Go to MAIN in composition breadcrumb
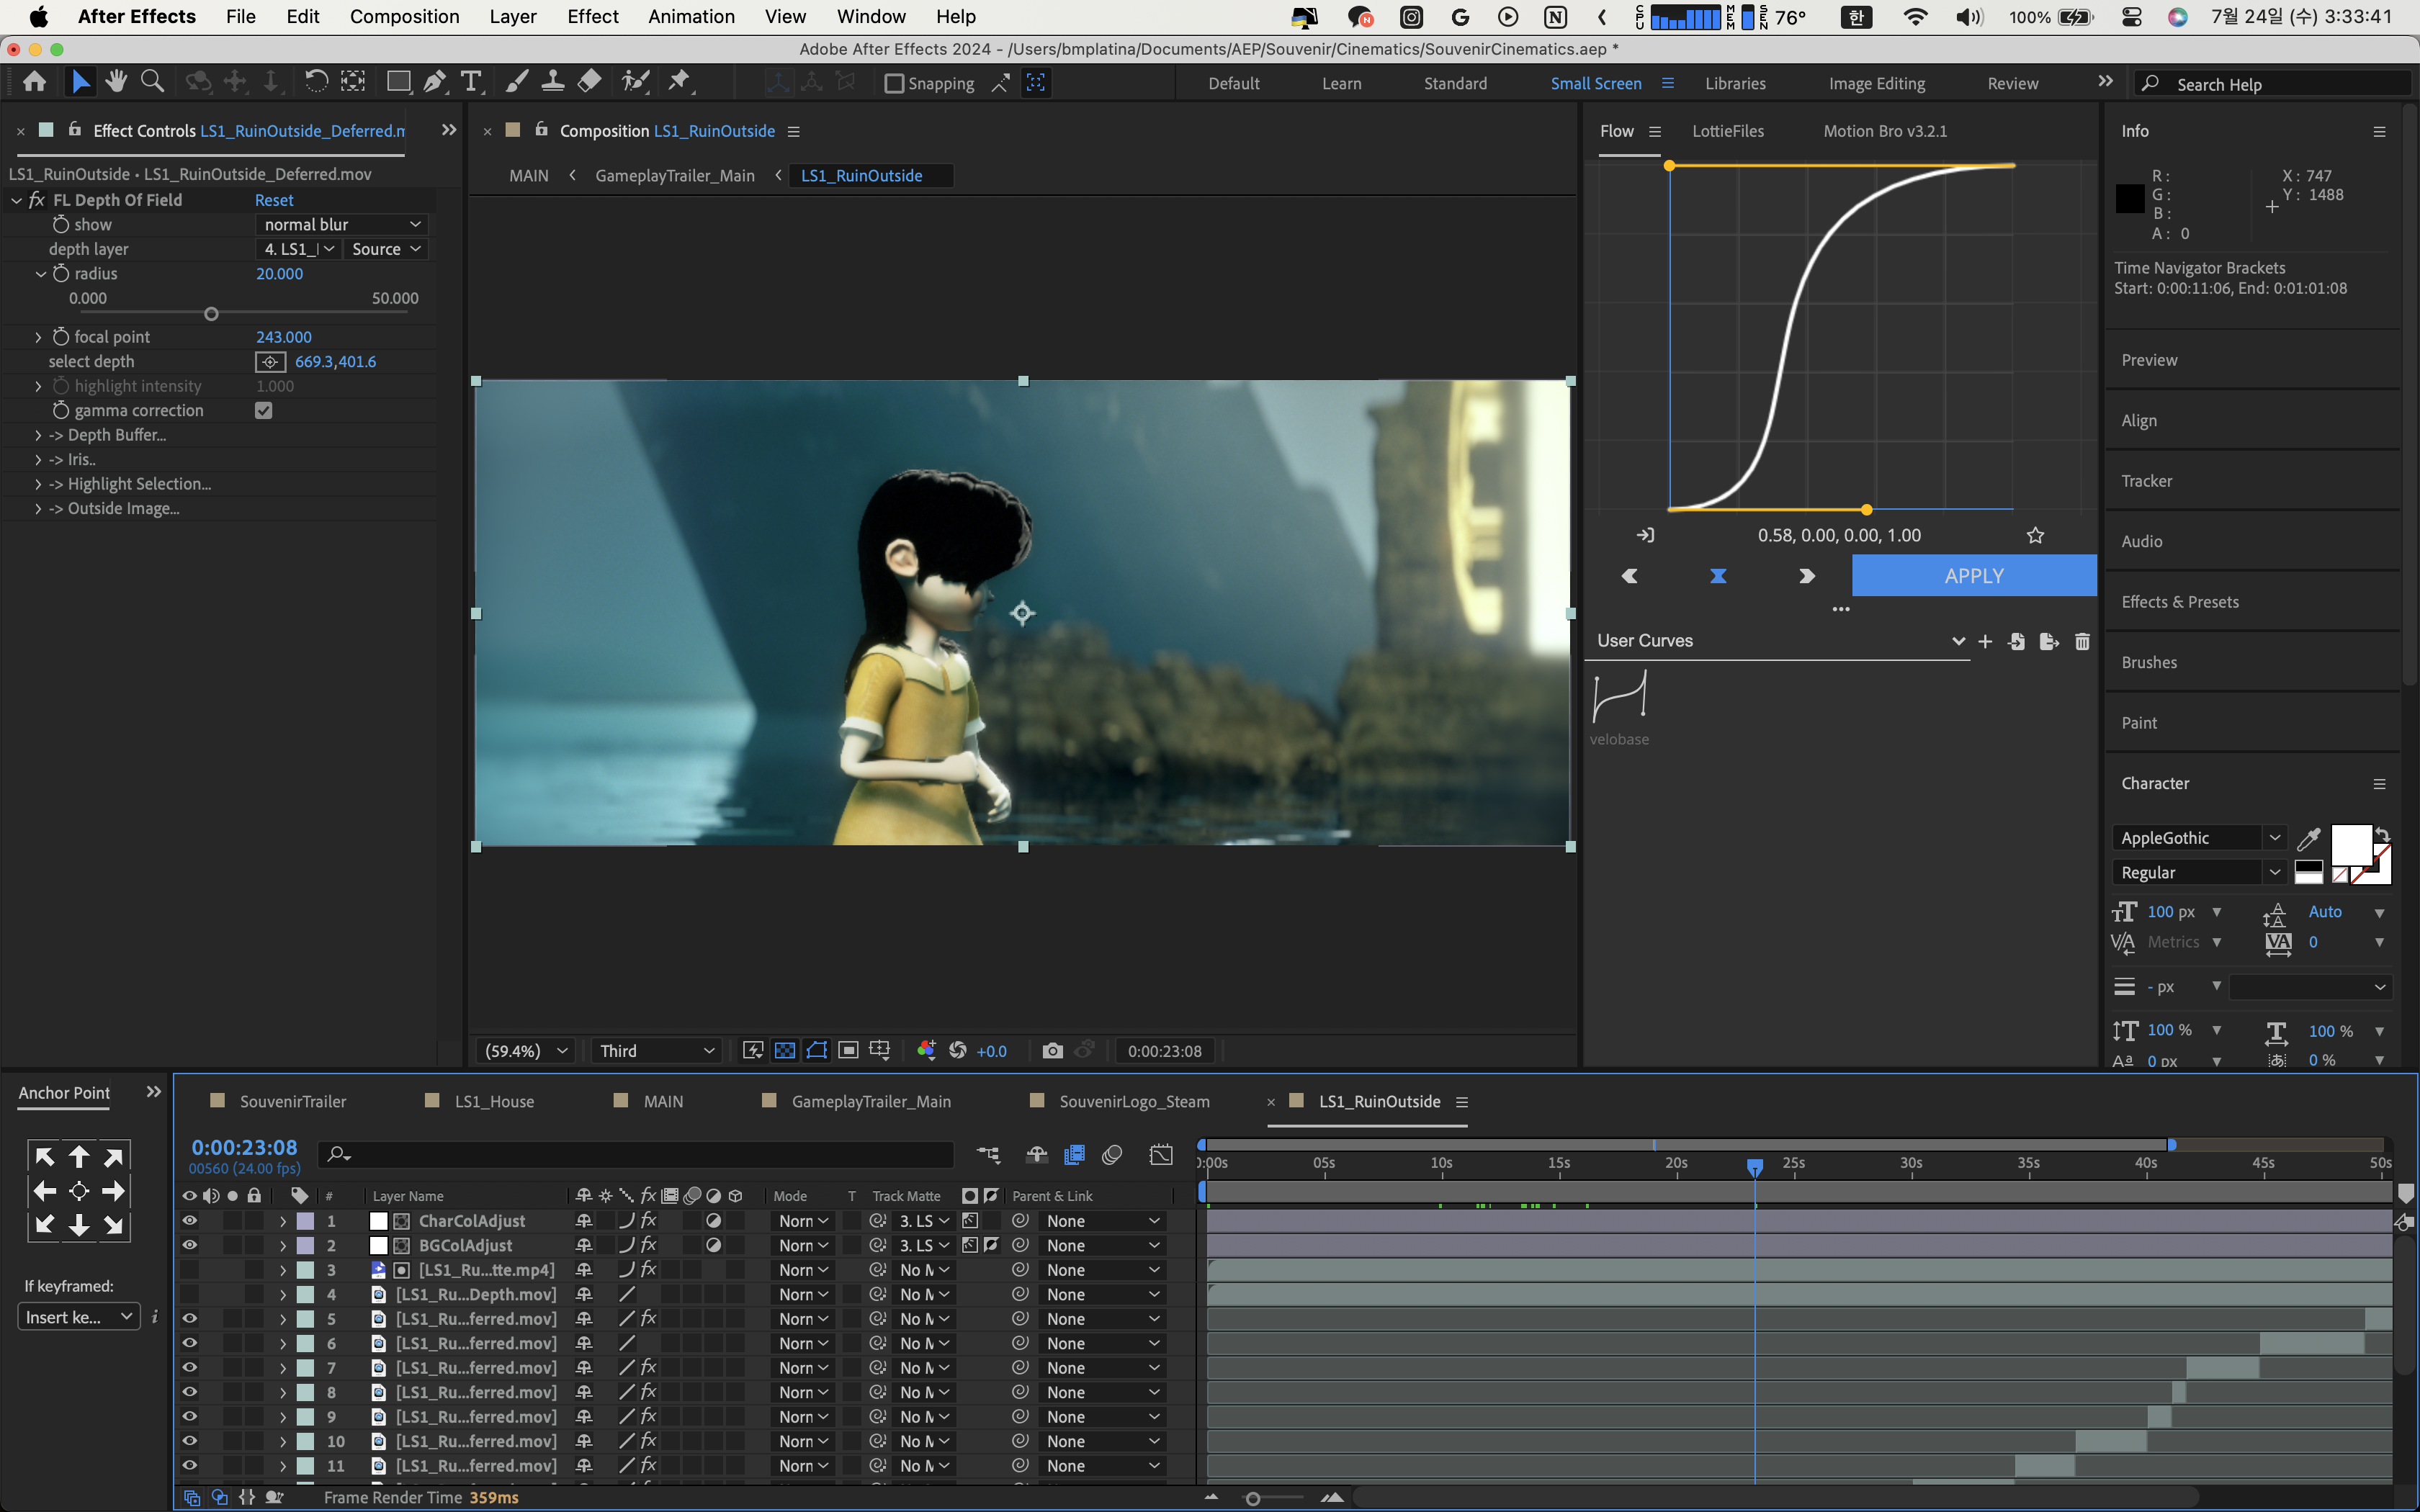The height and width of the screenshot is (1512, 2420). click(529, 176)
